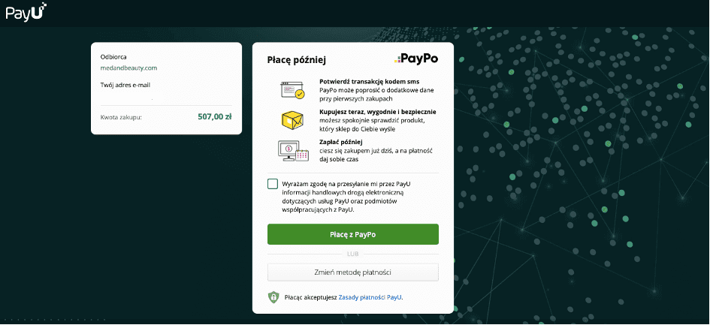Click the Płacę później heading
Screen dimensions: 710x325
297,59
